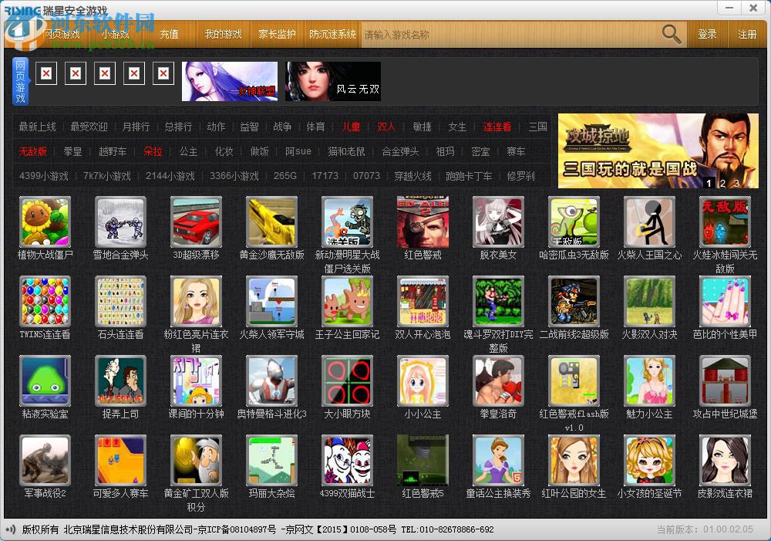The width and height of the screenshot is (771, 541).
Task: Open the 双人开心泡泡 game icon
Action: coord(423,301)
